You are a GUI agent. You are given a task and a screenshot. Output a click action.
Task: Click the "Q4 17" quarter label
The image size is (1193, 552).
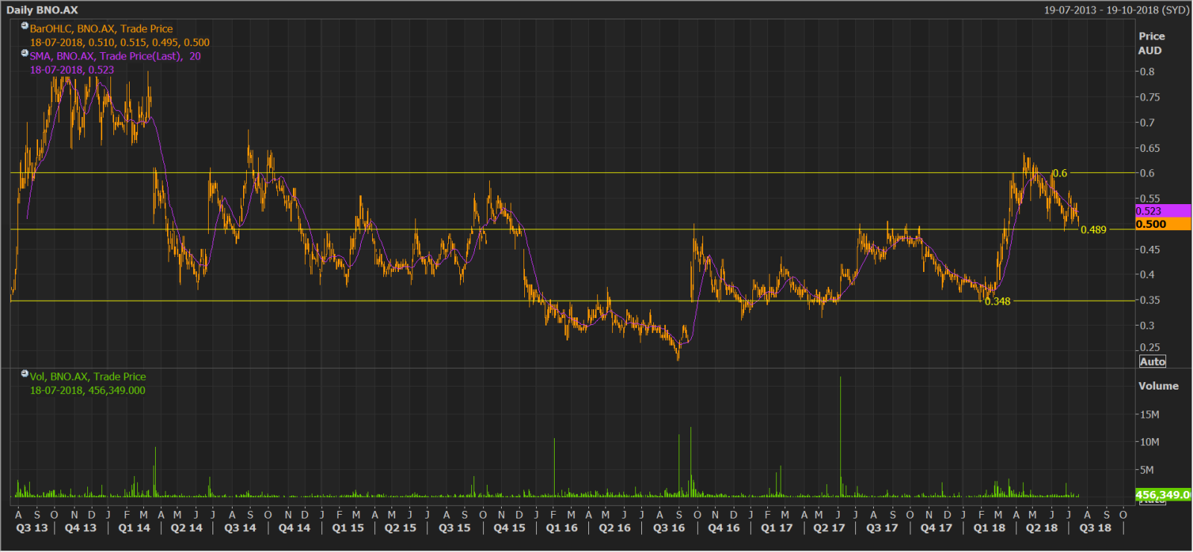(937, 528)
